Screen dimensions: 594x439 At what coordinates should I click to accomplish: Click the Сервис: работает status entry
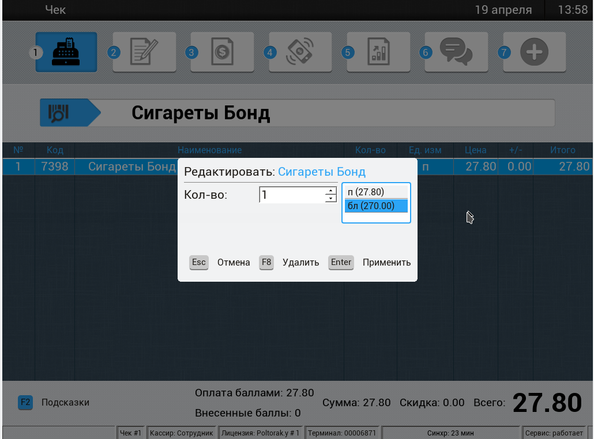click(x=554, y=433)
